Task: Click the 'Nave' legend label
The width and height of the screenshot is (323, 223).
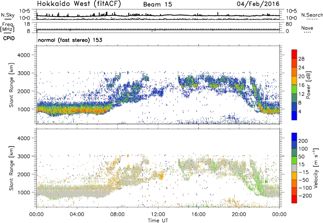Action: click(x=307, y=28)
